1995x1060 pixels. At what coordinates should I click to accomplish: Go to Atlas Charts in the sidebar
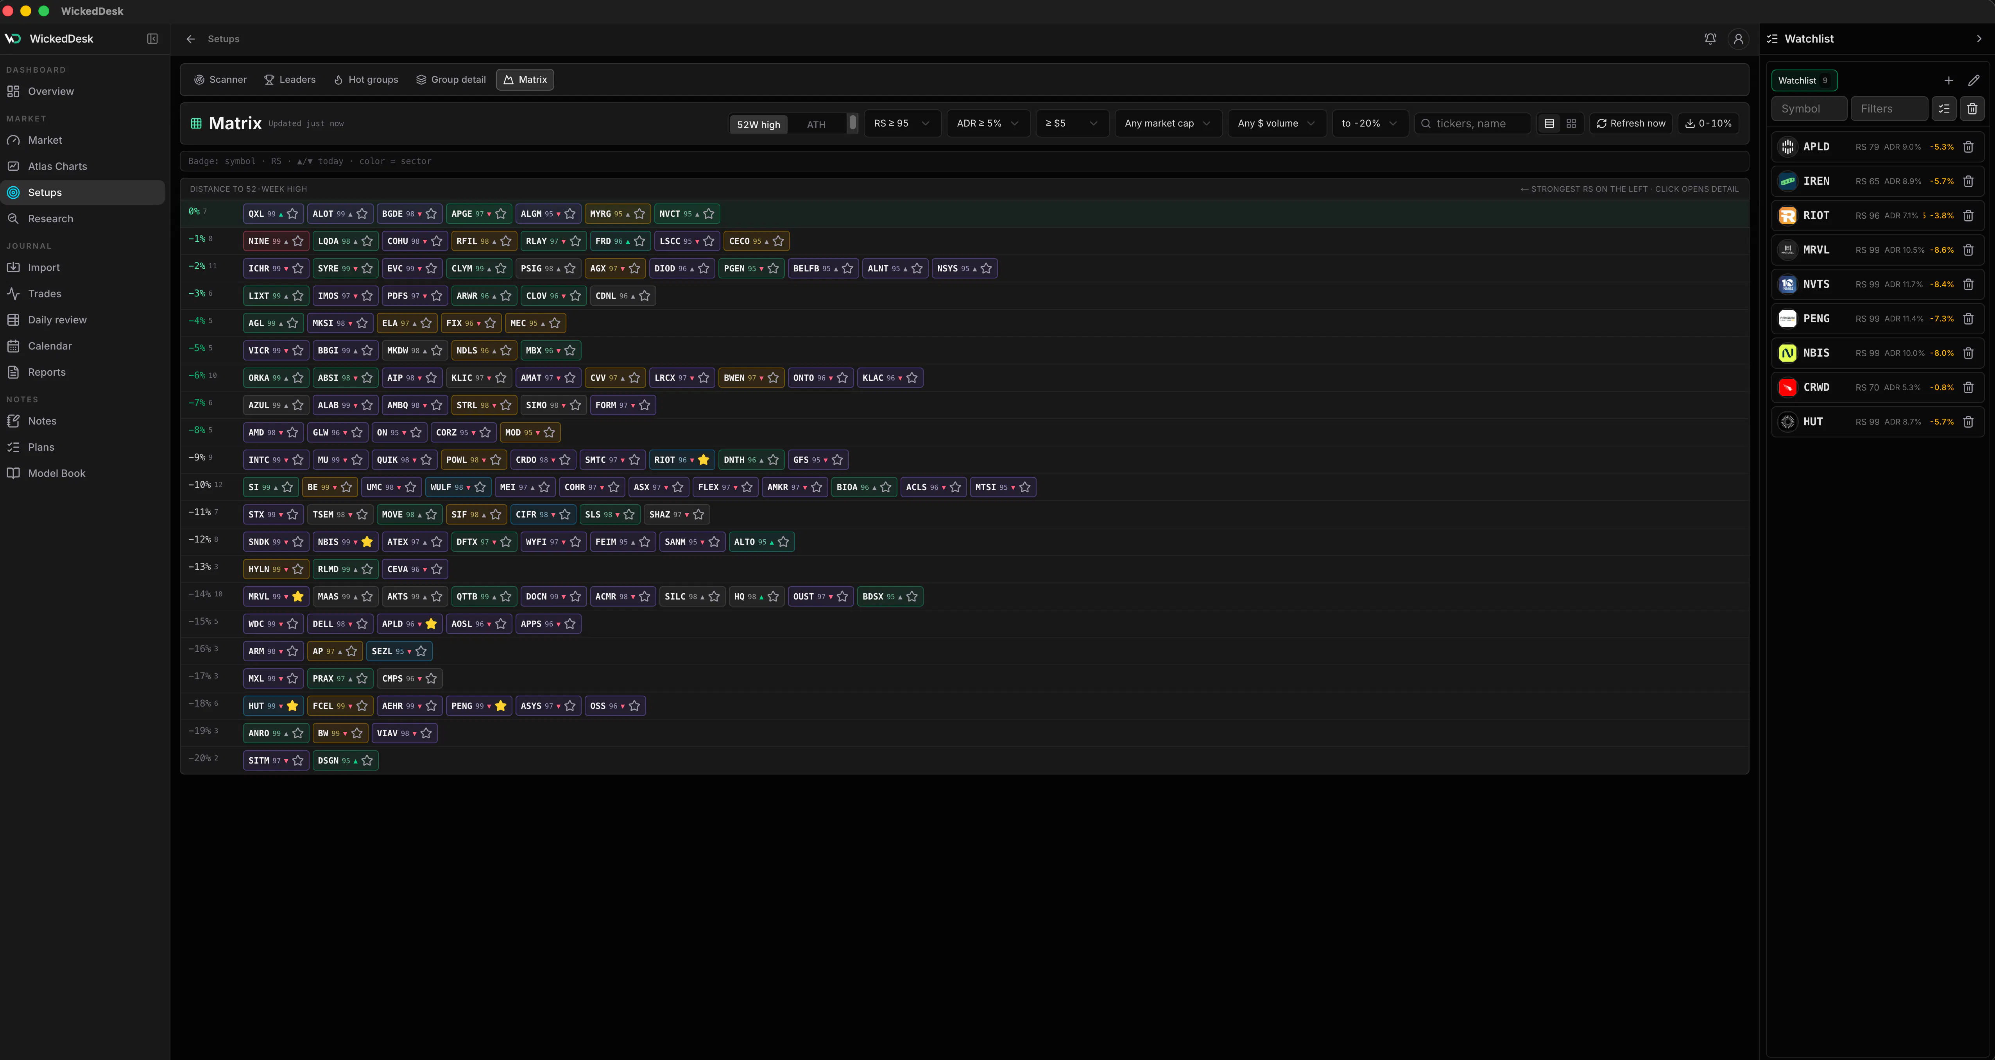pyautogui.click(x=84, y=166)
